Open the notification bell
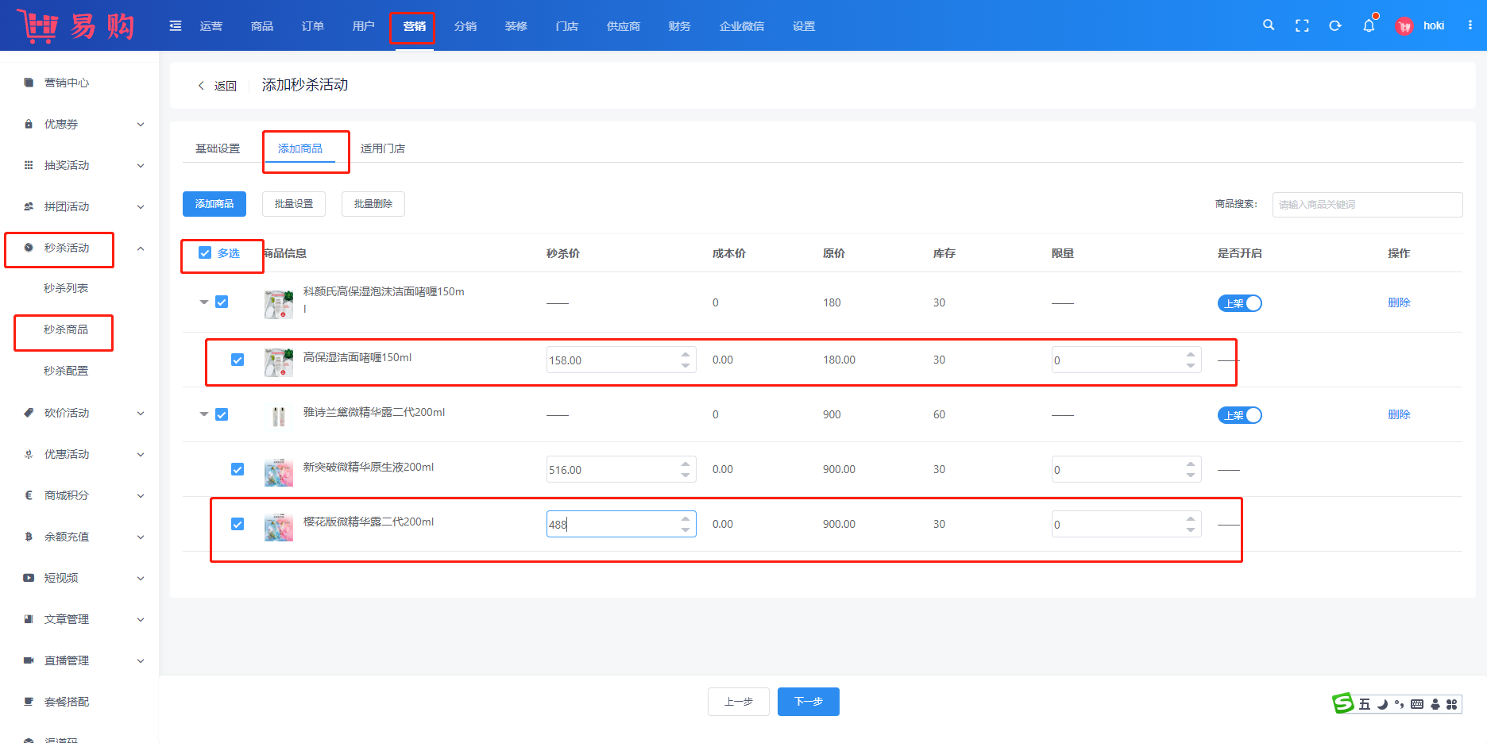 (1369, 26)
